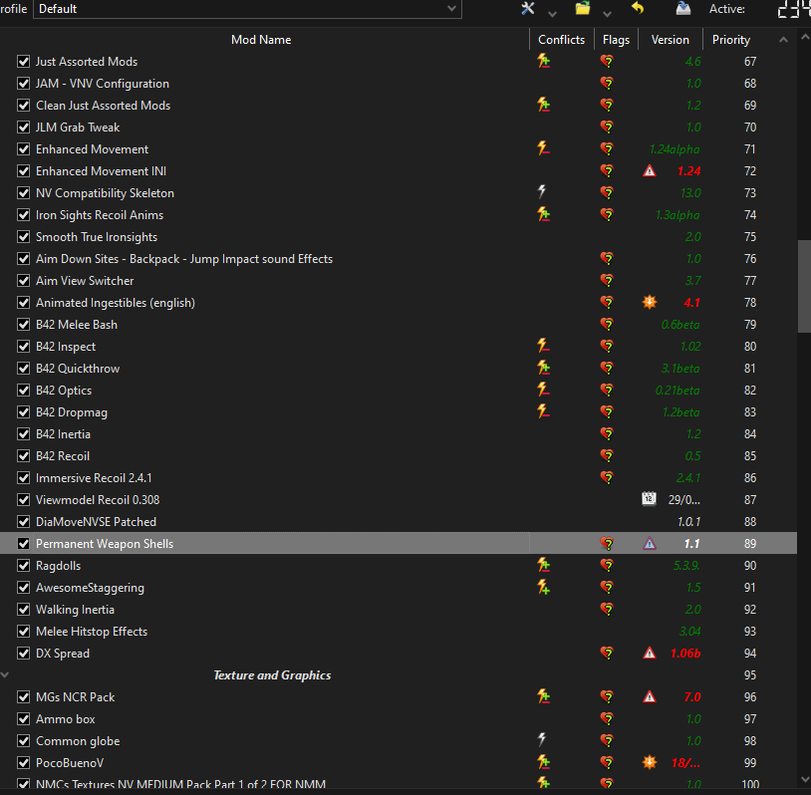Screen dimensions: 811x795
Task: Open dropdown arrow beside the tools icon
Action: (552, 14)
